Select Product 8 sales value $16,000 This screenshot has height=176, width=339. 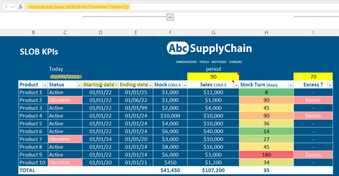point(213,147)
